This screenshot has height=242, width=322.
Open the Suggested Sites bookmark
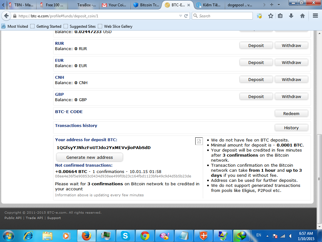pos(80,26)
